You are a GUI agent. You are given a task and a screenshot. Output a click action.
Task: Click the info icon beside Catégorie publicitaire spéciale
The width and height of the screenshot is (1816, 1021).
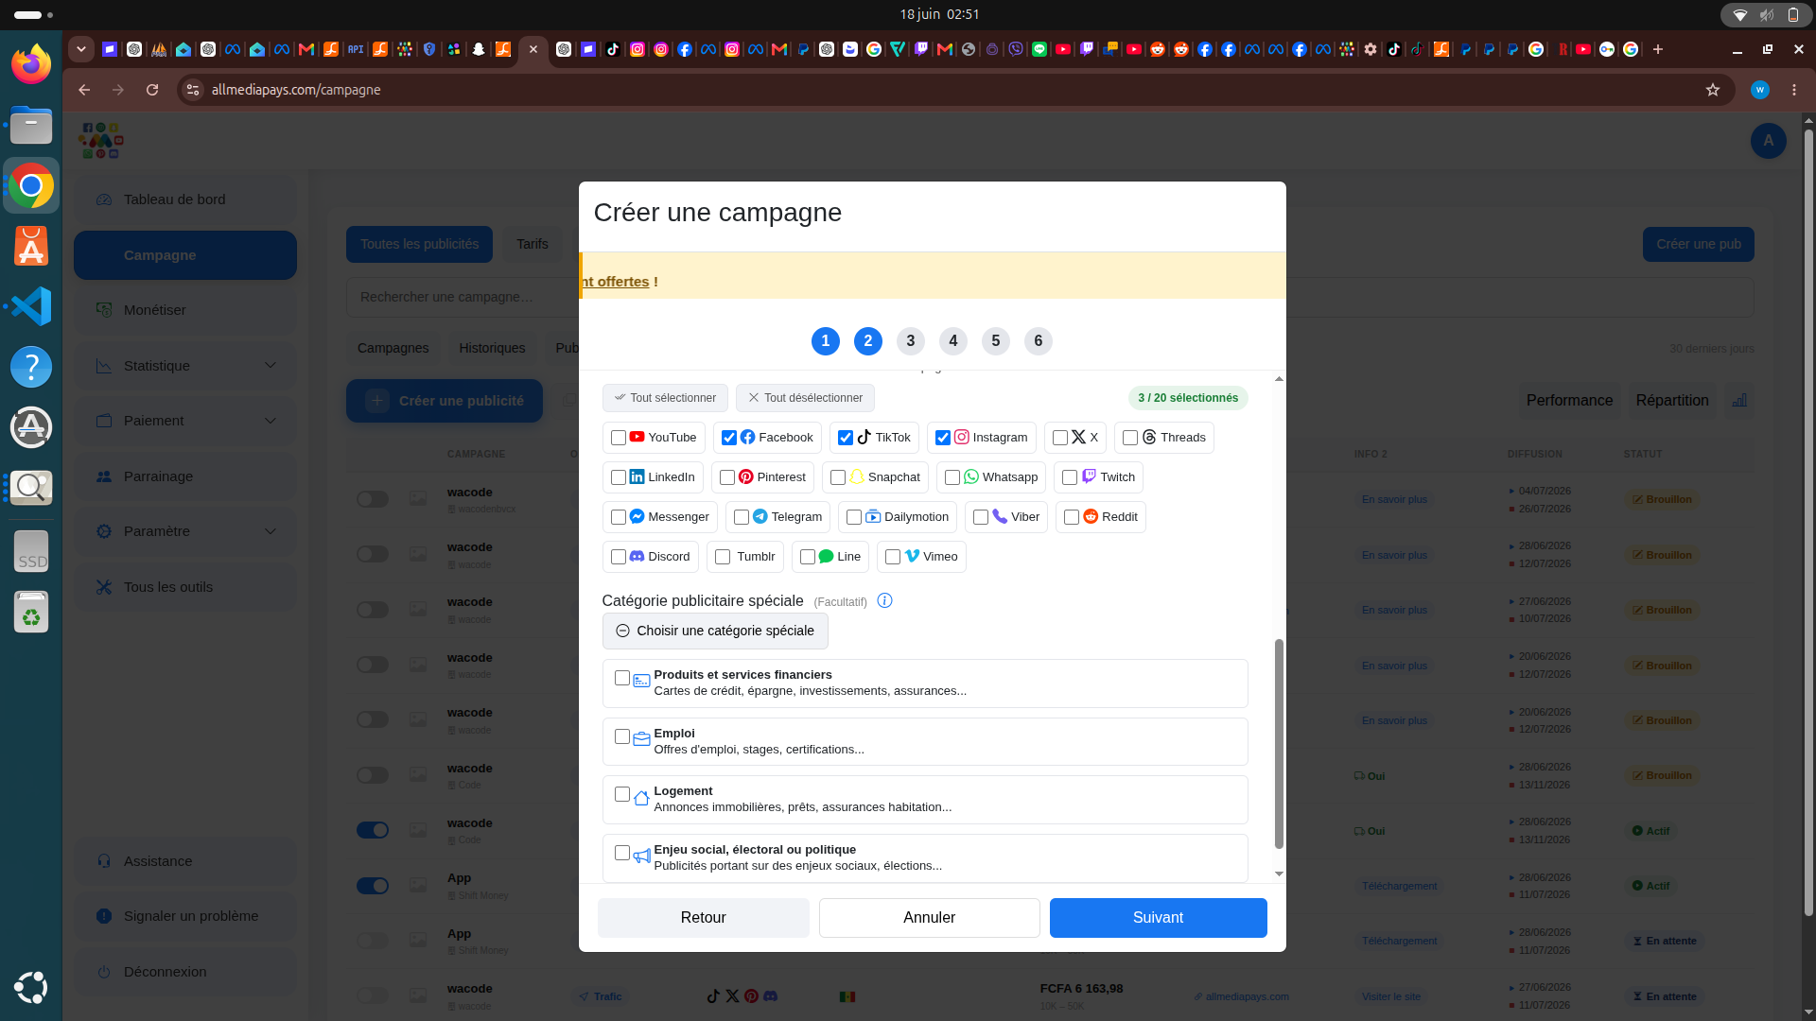(885, 600)
